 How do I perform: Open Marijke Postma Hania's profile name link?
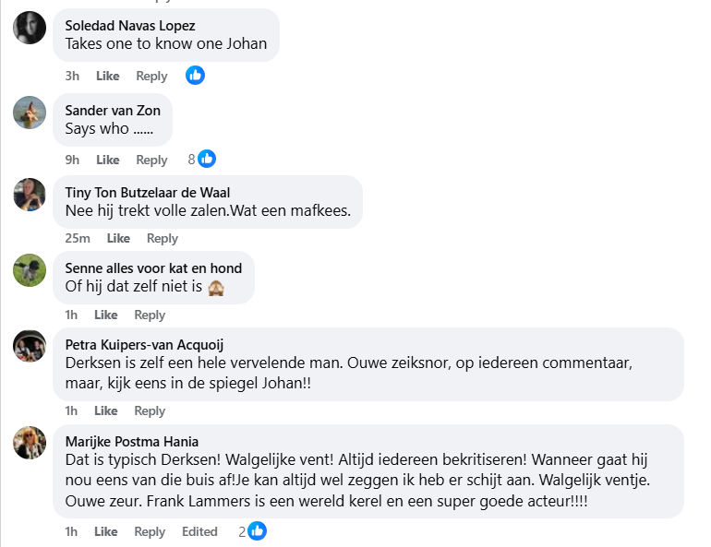(131, 441)
